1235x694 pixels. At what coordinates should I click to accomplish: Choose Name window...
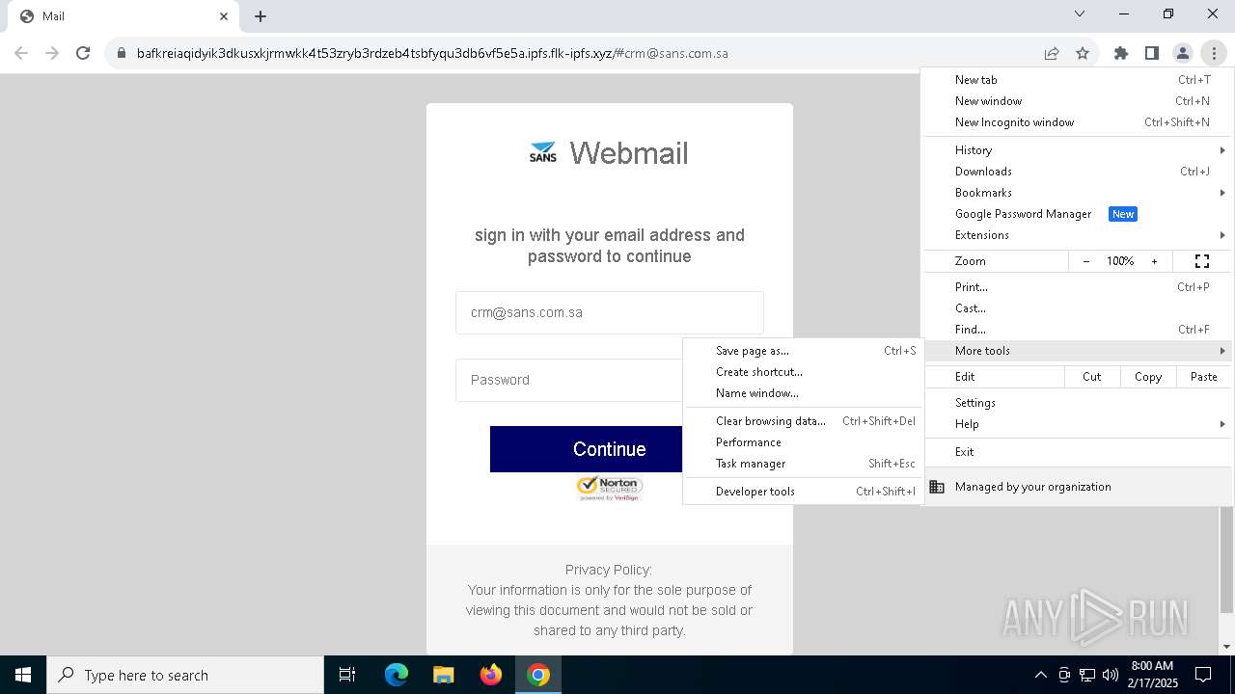click(803, 393)
